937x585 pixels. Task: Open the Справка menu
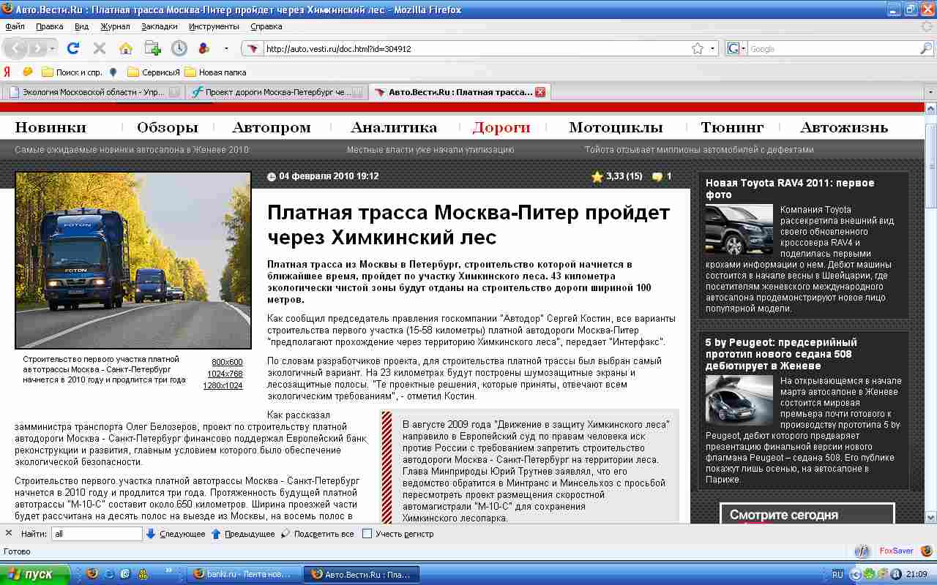266,26
